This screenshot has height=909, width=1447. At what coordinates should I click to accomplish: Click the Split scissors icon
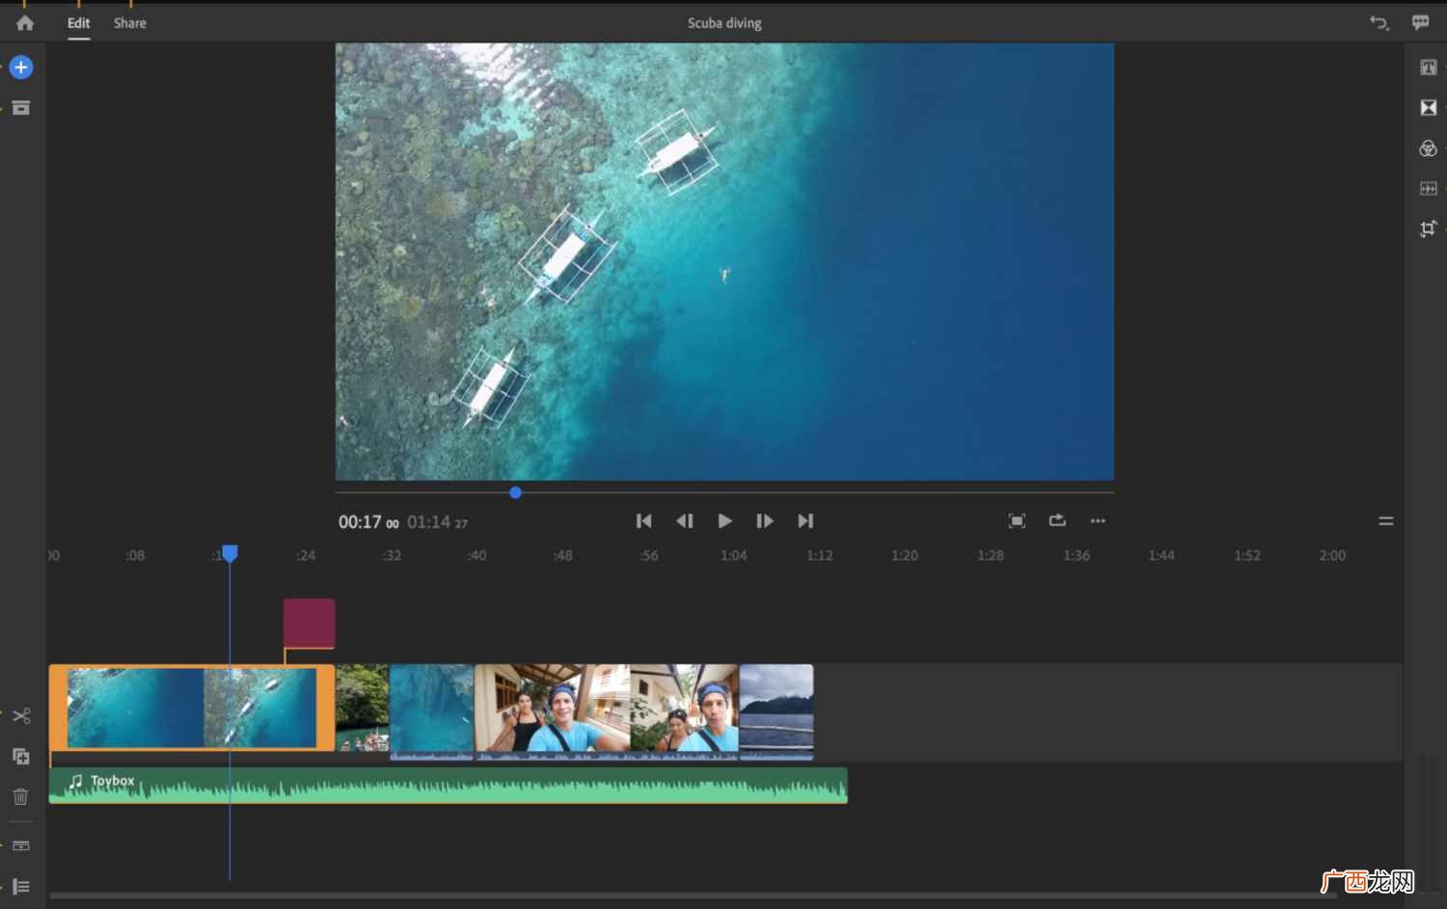21,716
